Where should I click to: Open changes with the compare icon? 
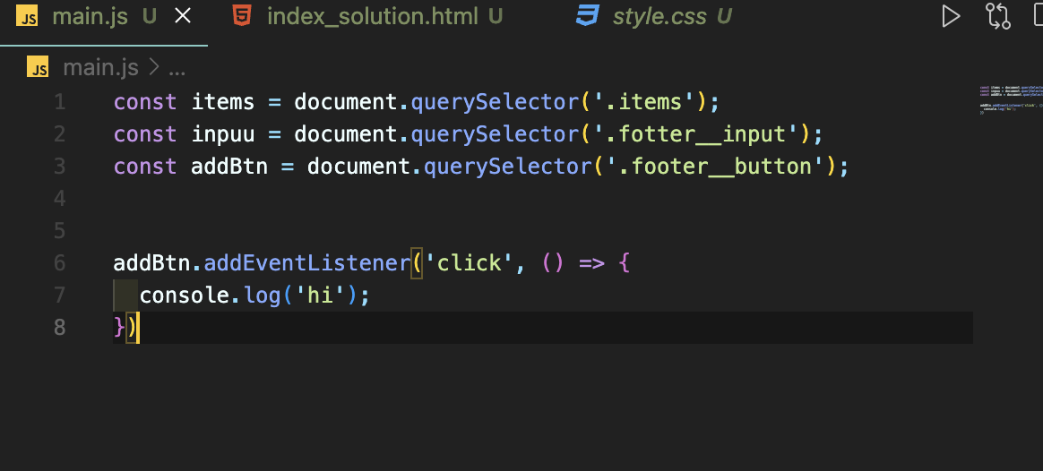point(998,17)
